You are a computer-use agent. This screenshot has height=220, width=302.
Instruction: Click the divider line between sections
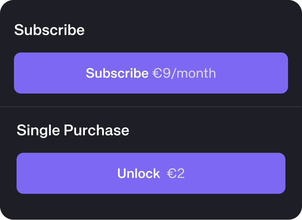(x=151, y=107)
